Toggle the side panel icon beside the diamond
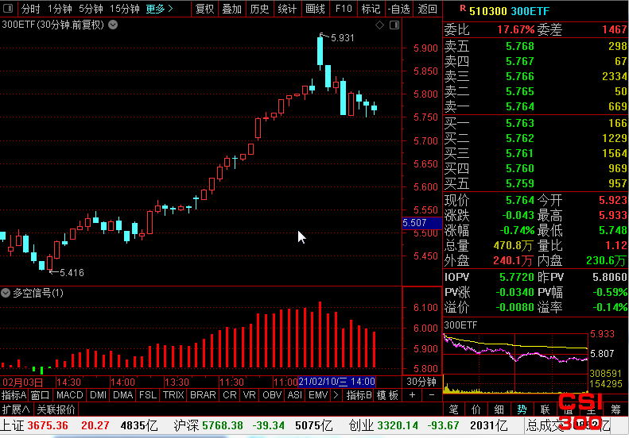 click(394, 25)
